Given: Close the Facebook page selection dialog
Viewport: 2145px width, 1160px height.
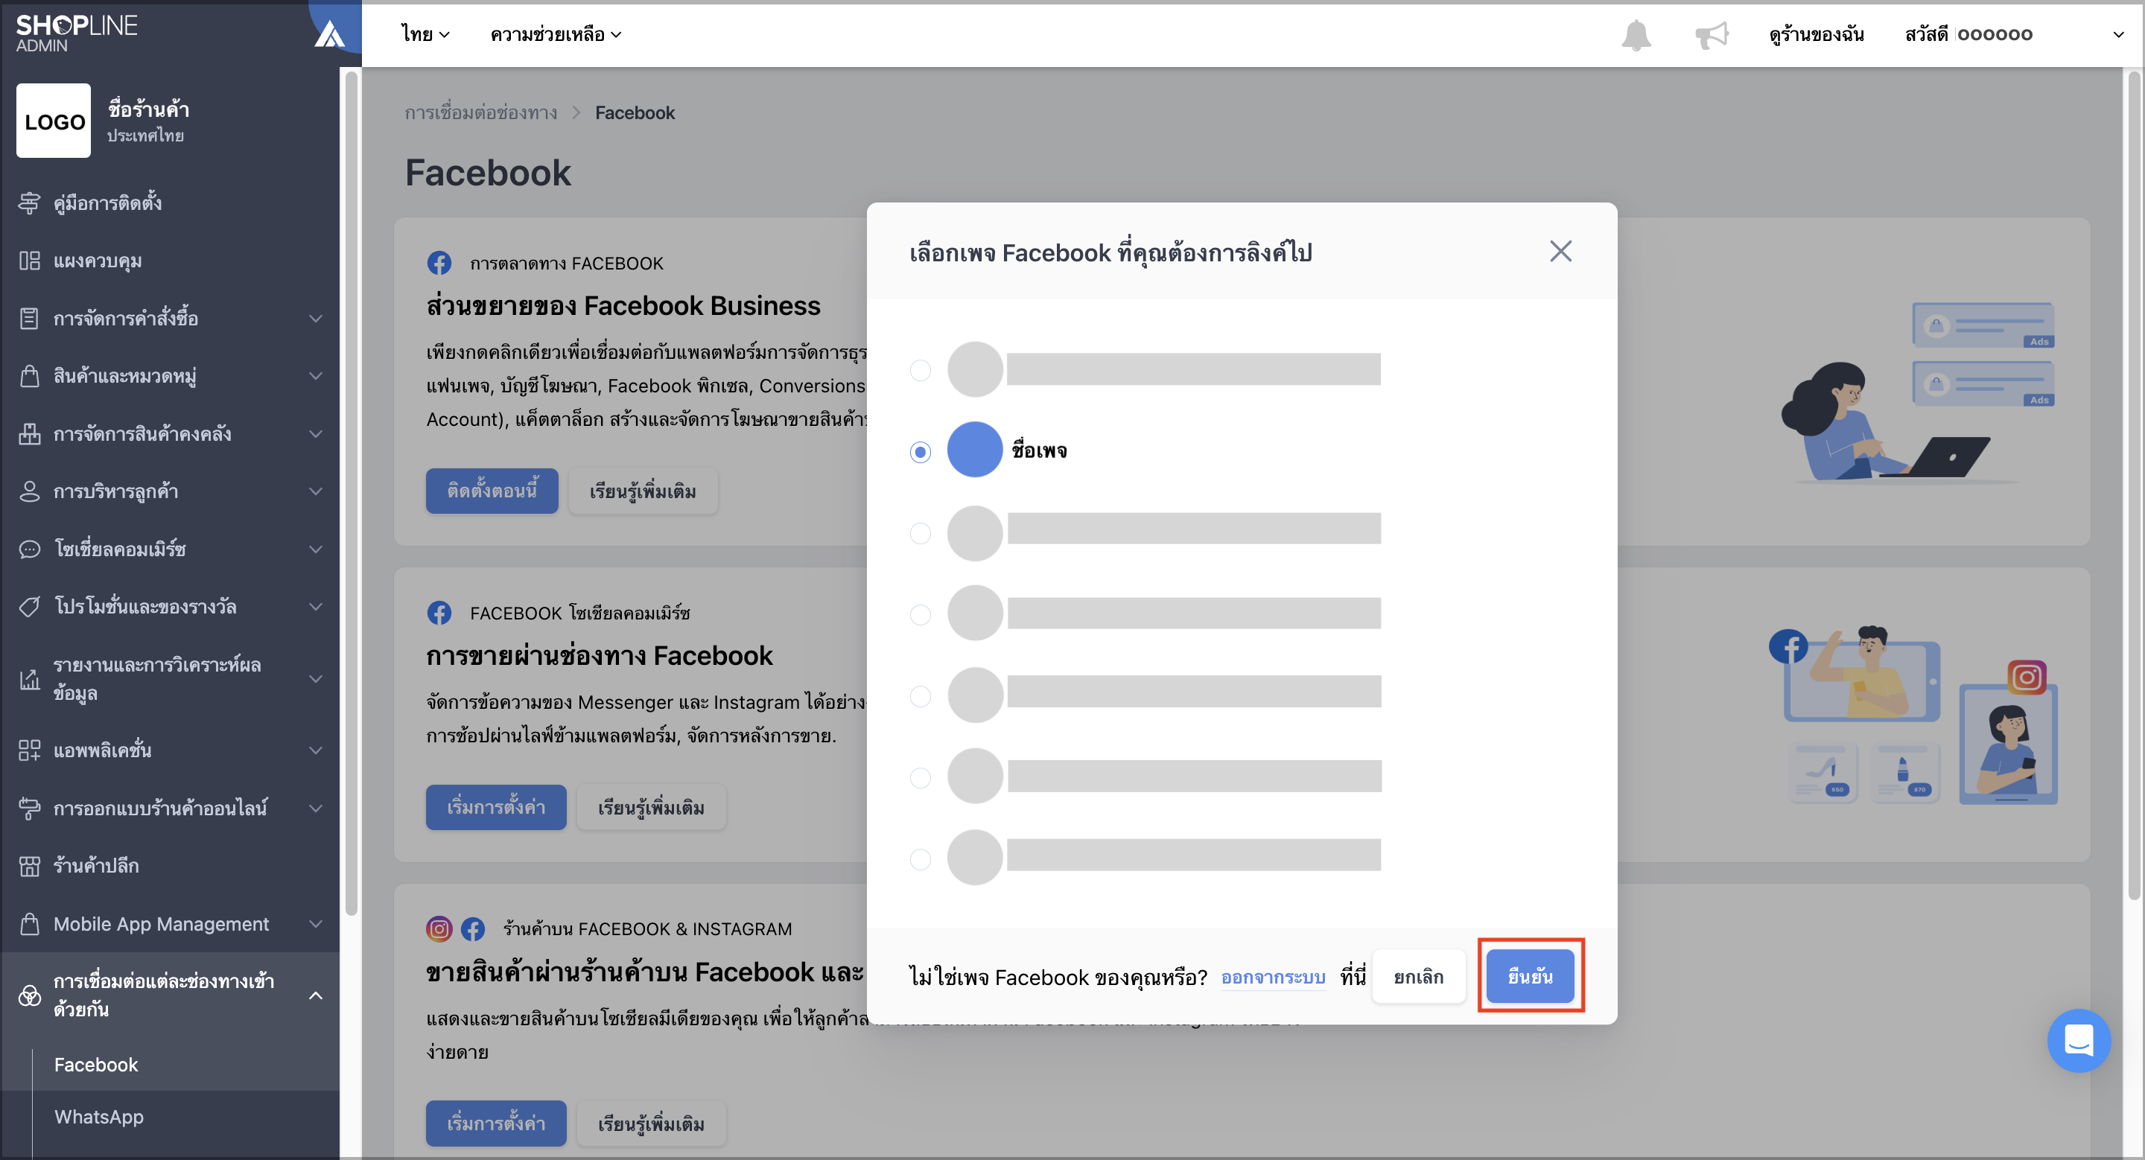Looking at the screenshot, I should (1560, 252).
